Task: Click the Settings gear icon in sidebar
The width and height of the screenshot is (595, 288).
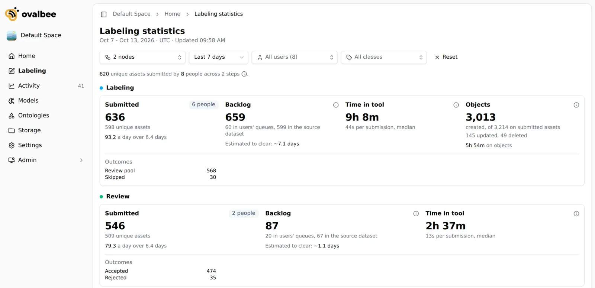Action: tap(12, 145)
